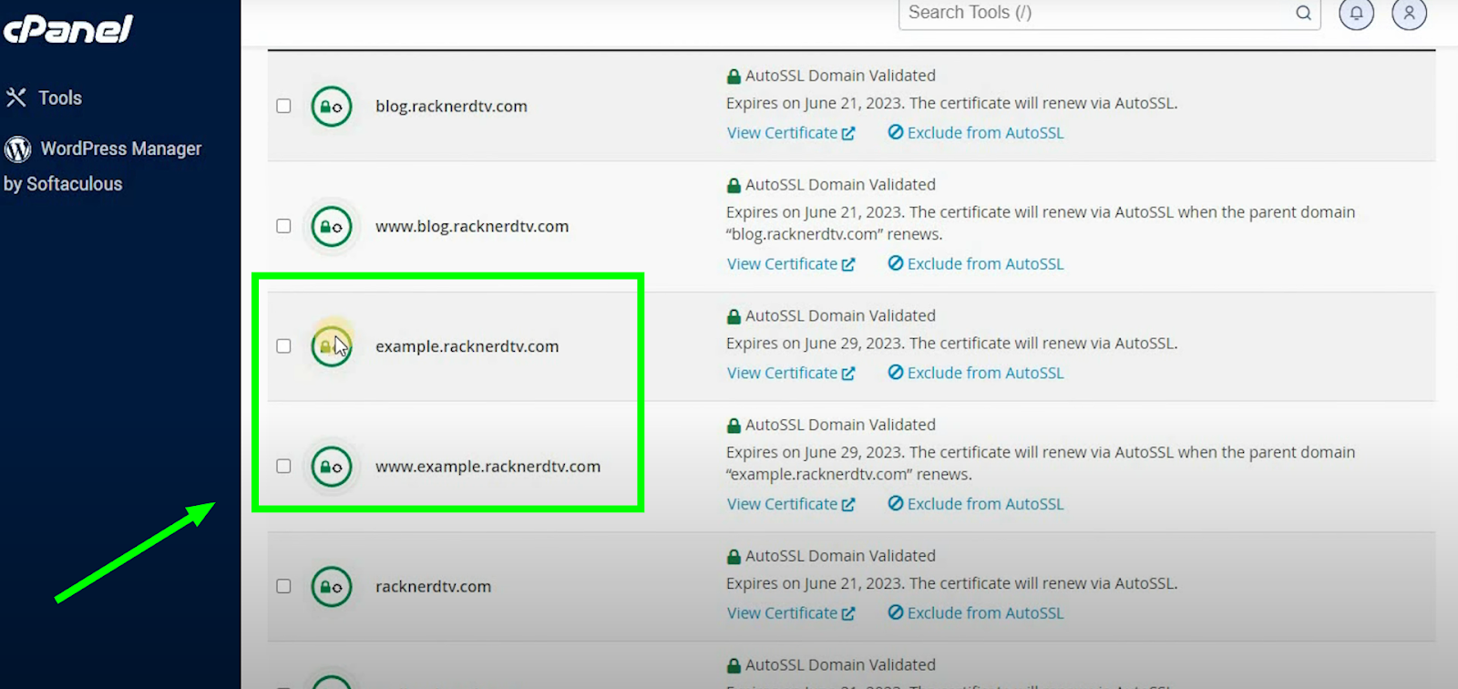Exclude example.racknerdtv.com from AutoSSL
1458x689 pixels.
(976, 374)
